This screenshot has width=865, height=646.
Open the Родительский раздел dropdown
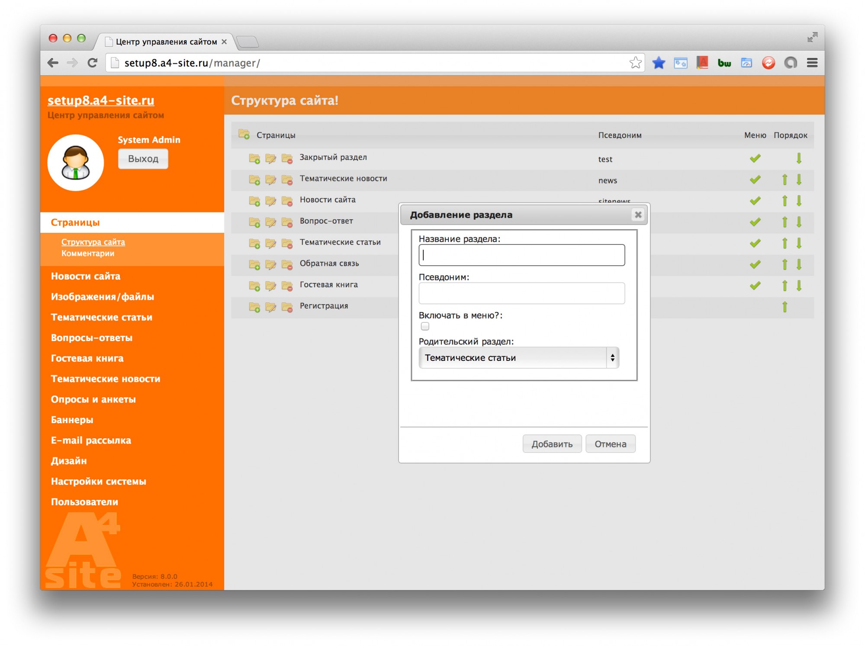518,358
